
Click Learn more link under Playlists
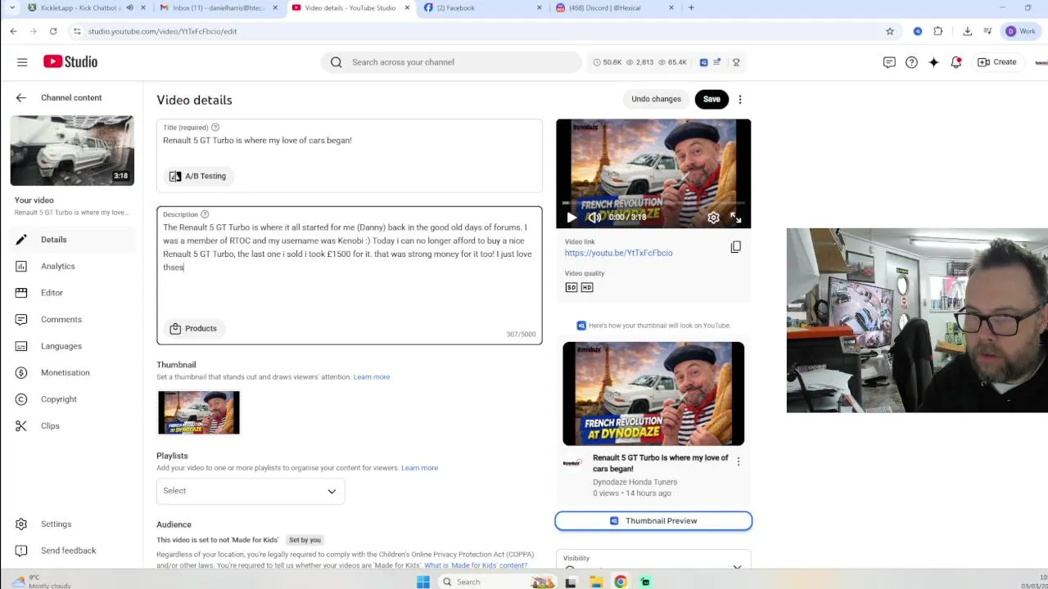click(419, 468)
